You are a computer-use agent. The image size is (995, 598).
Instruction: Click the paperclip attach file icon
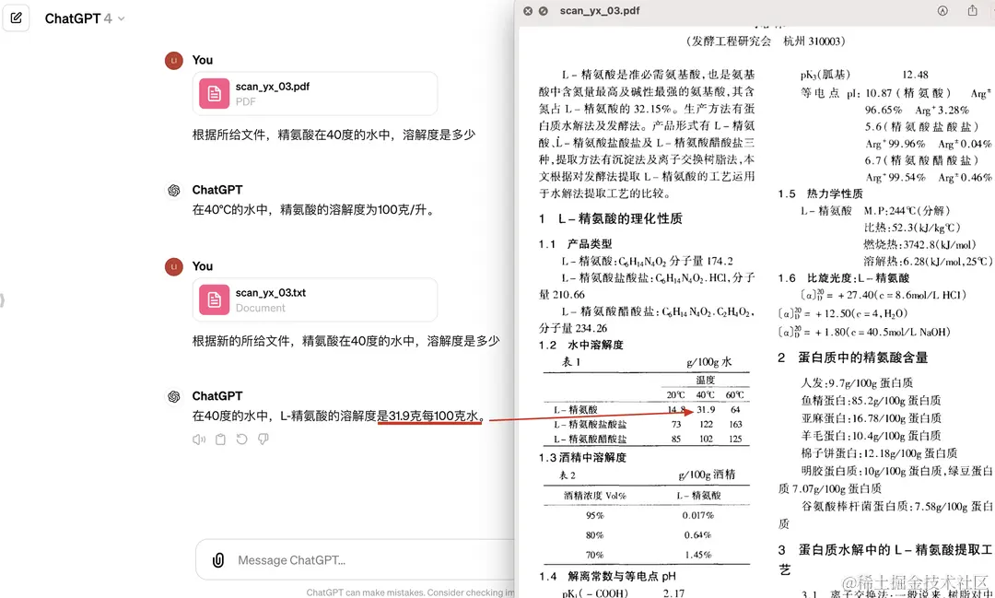[217, 560]
